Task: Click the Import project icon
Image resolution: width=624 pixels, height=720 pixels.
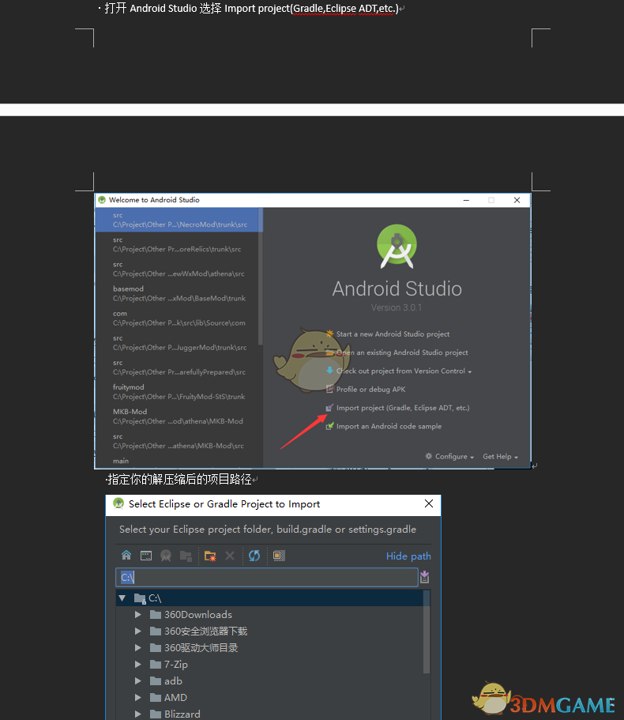Action: pos(329,407)
